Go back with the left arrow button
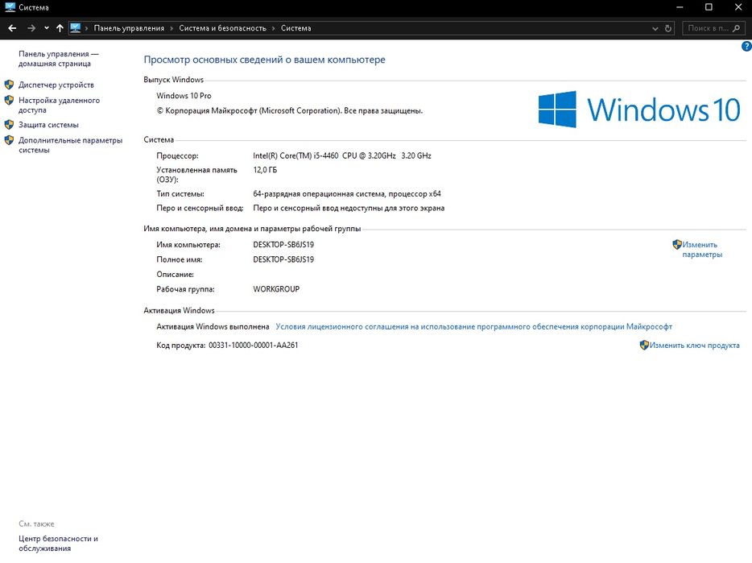The image size is (752, 563). click(x=12, y=28)
